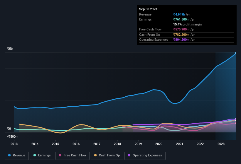Click the ₹782.200m cash from op value

click(181, 35)
